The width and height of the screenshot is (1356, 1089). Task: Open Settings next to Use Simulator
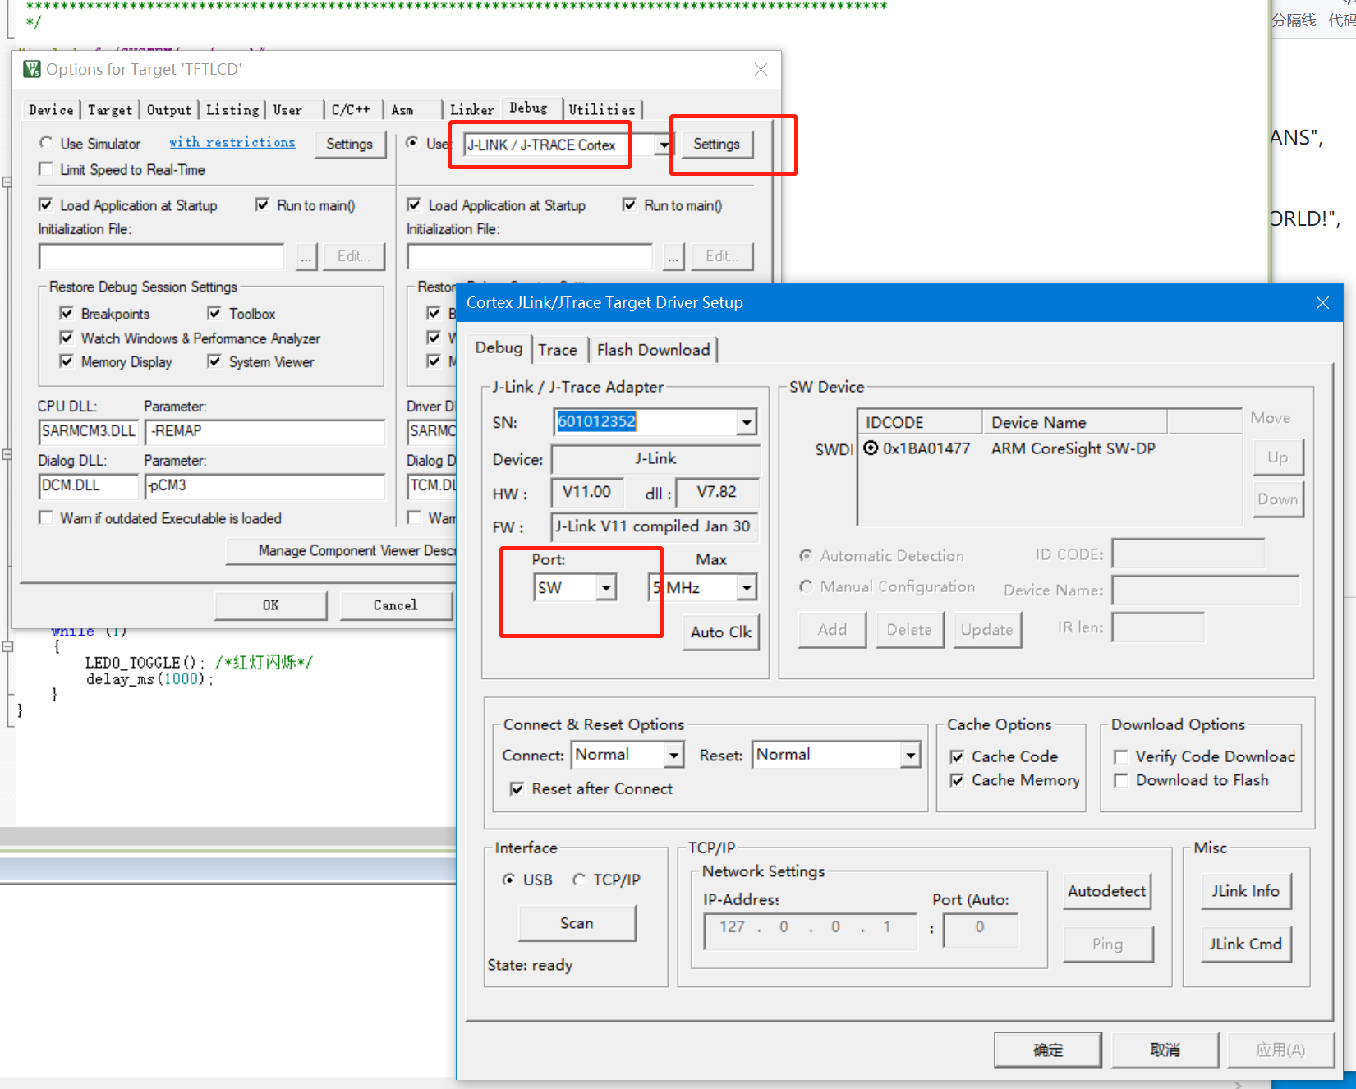[349, 145]
